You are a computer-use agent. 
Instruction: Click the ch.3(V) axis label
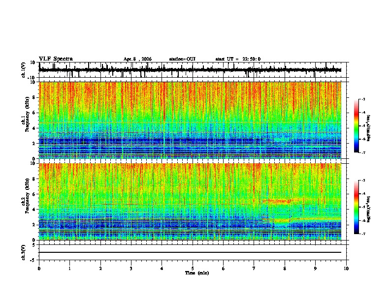[x=24, y=252]
